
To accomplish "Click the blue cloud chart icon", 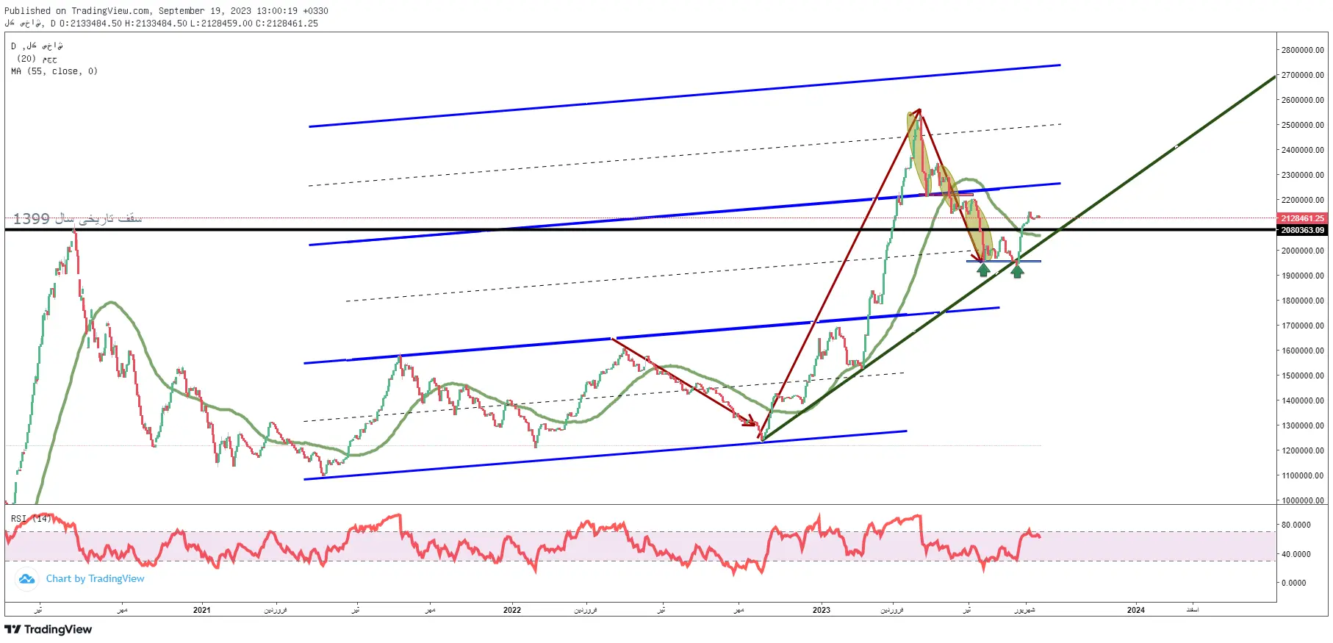I will tap(27, 578).
